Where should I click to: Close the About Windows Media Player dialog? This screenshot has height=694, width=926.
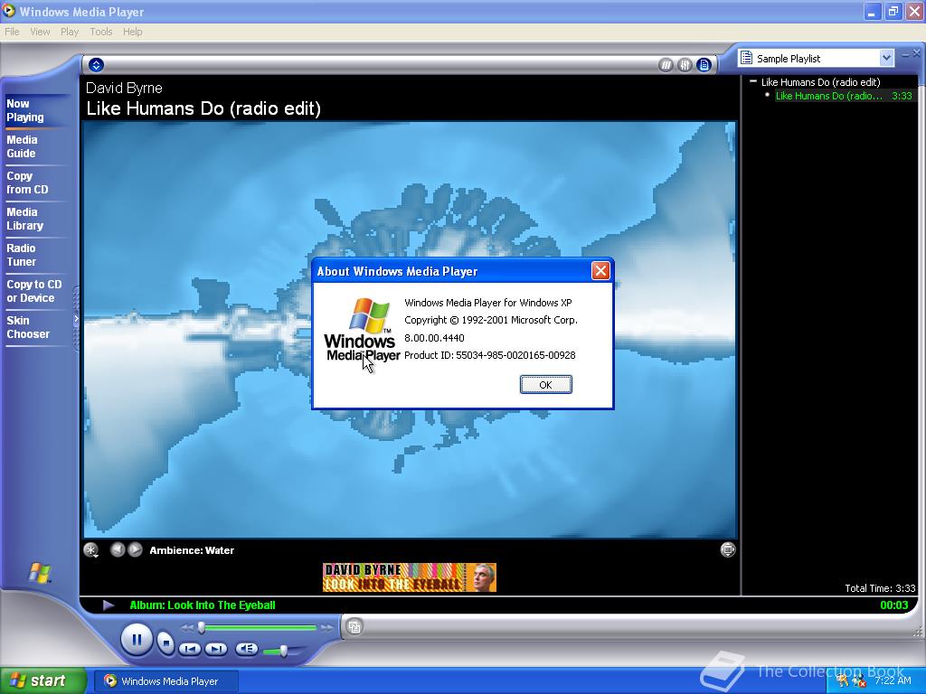pos(600,271)
